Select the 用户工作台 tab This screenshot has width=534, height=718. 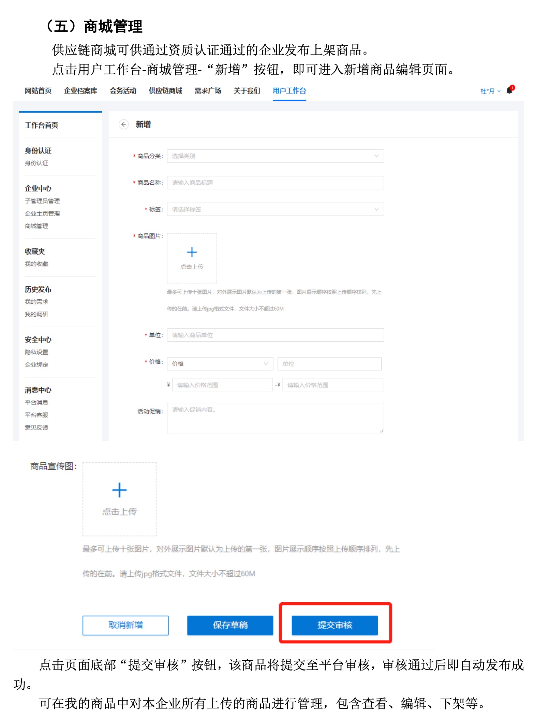[290, 91]
